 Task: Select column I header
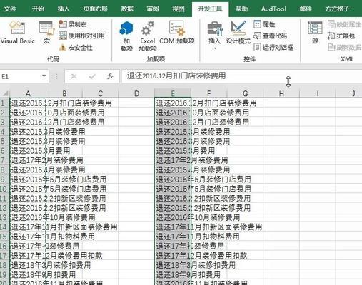318,93
